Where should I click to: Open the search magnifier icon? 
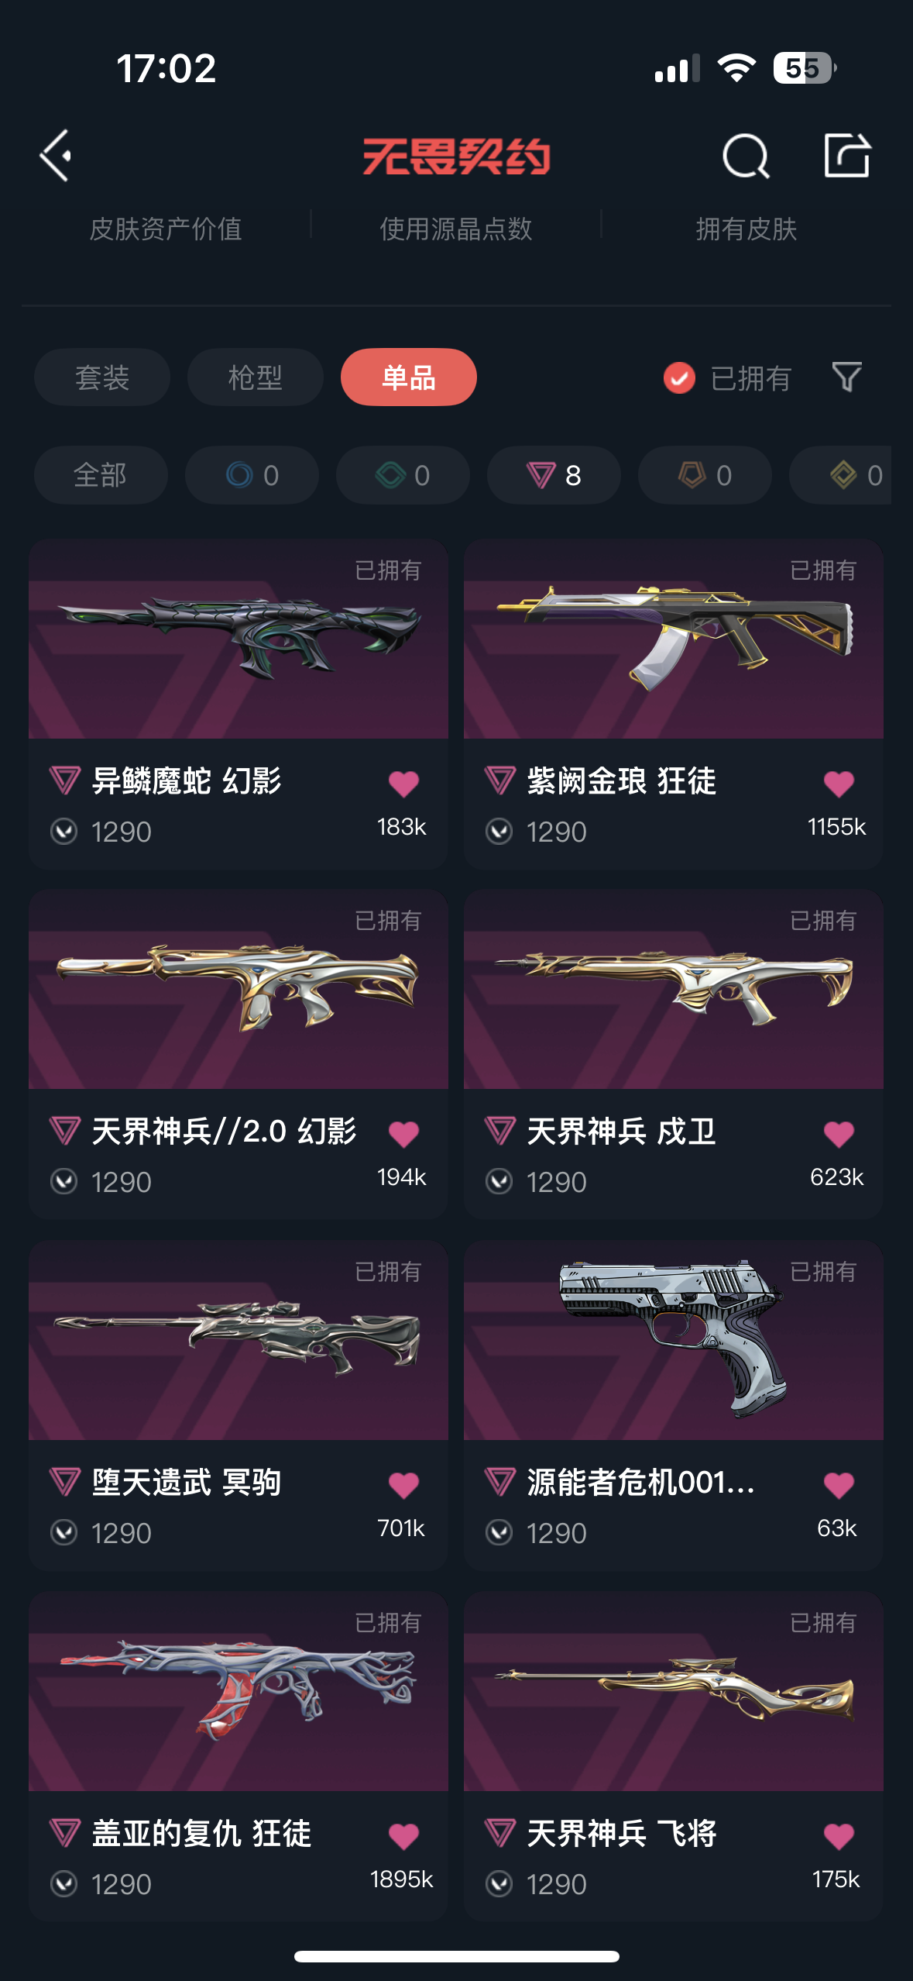(746, 156)
